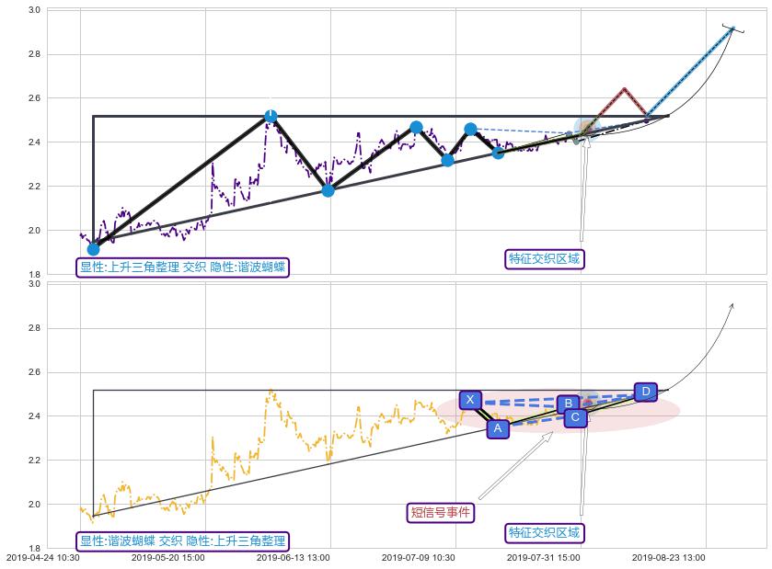Click the 2019-08-23 13:00 date tick label
Viewport: 772px width, 569px height.
click(668, 557)
